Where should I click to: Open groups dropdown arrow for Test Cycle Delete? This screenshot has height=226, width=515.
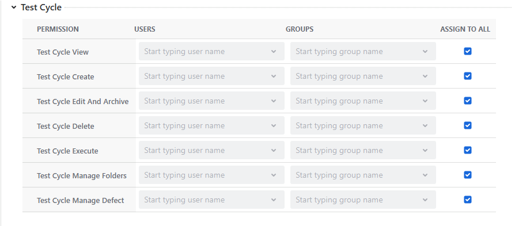[x=425, y=125]
